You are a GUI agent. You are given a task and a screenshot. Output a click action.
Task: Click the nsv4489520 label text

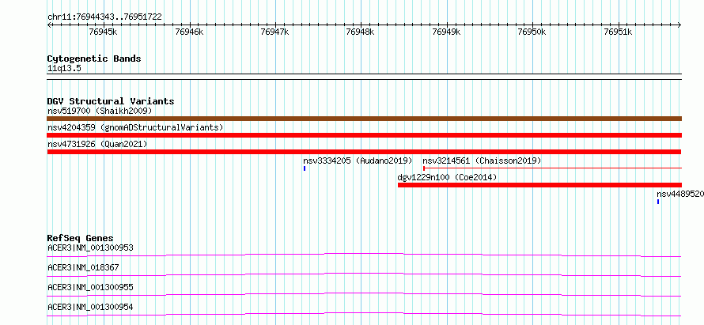pyautogui.click(x=679, y=194)
